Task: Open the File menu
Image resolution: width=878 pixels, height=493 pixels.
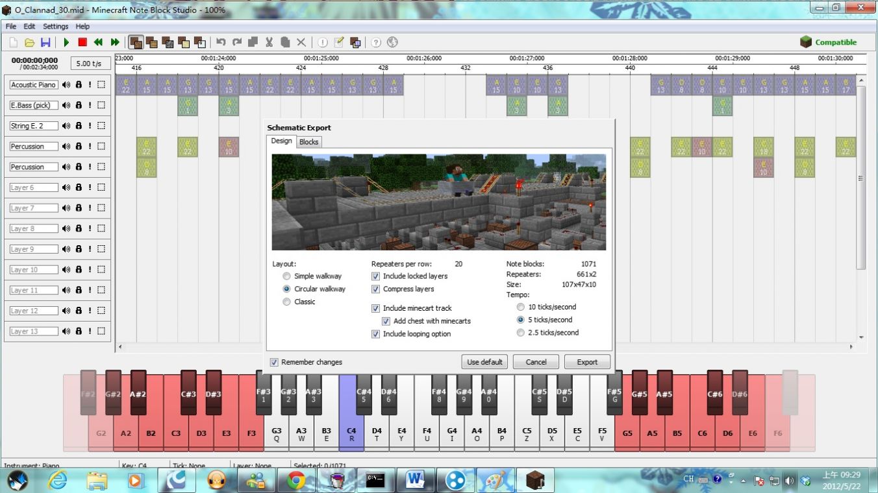Action: 11,27
